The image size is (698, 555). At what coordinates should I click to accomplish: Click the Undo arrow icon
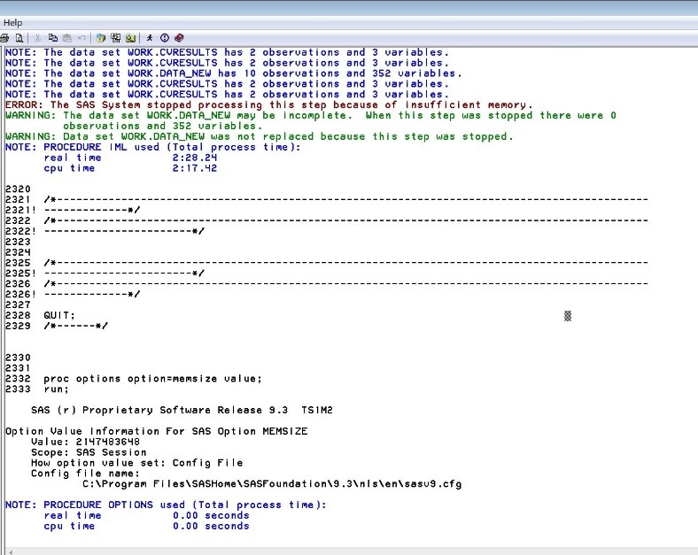tap(81, 38)
